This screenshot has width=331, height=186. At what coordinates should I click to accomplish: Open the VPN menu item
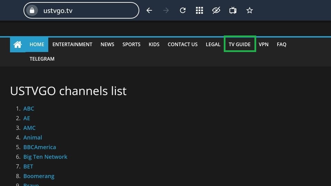coord(264,44)
